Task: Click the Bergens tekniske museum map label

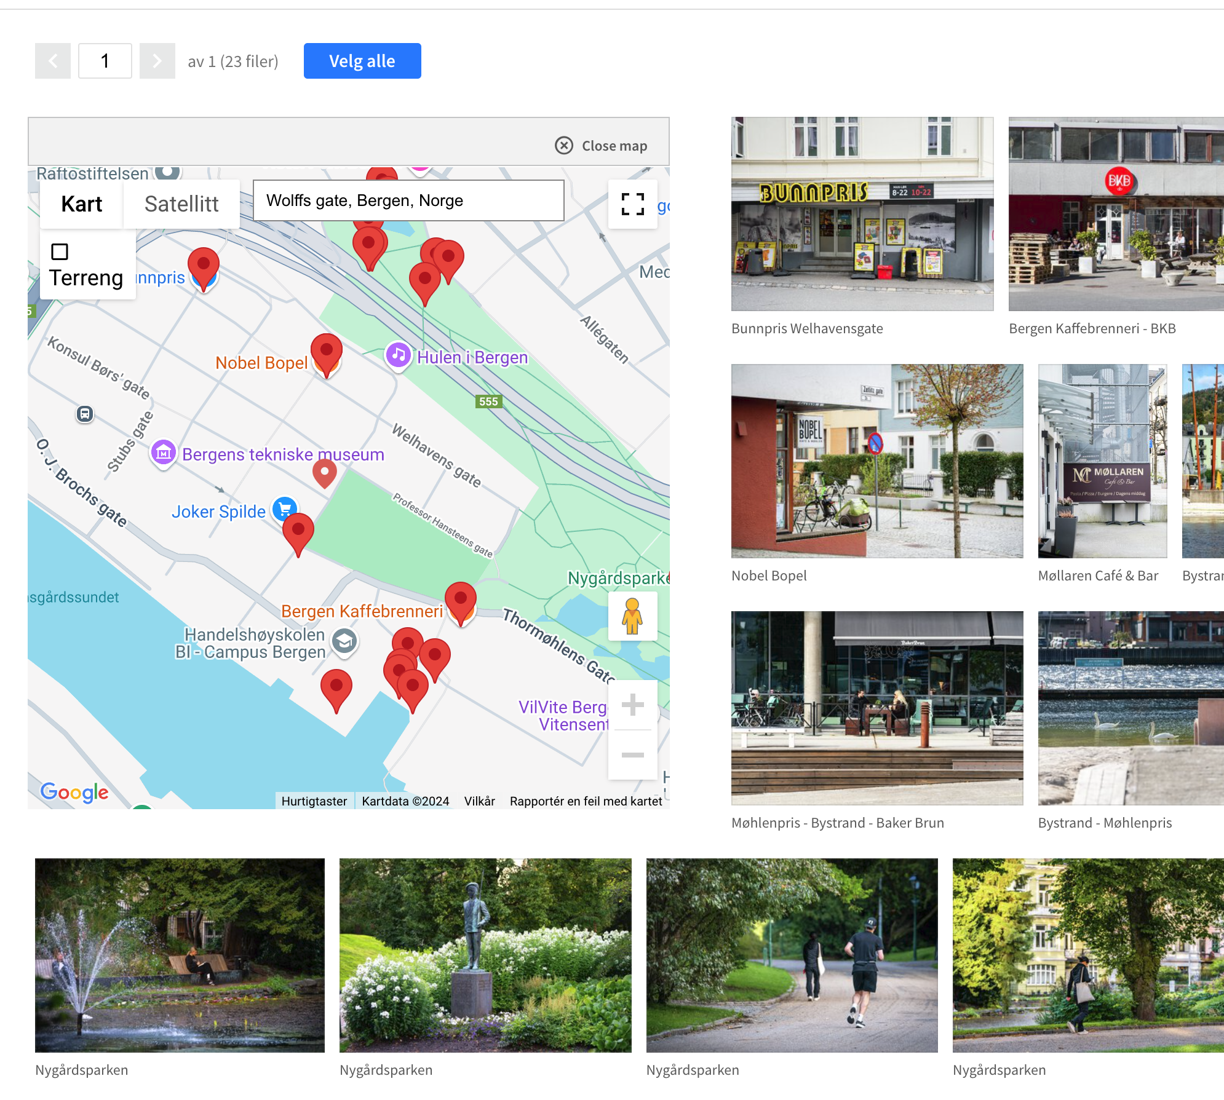Action: click(x=283, y=454)
